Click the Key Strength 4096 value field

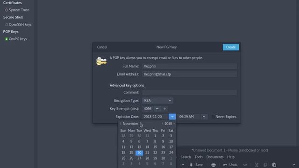pos(148,109)
